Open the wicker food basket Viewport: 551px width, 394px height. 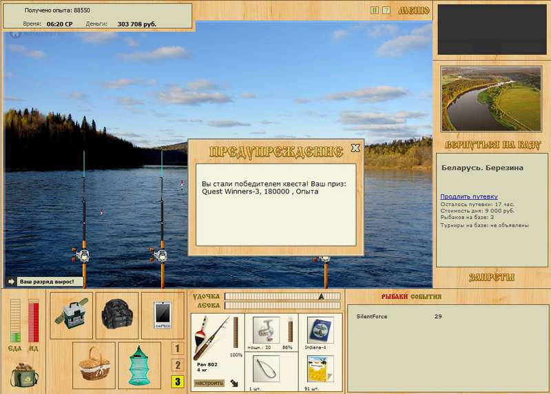(94, 365)
